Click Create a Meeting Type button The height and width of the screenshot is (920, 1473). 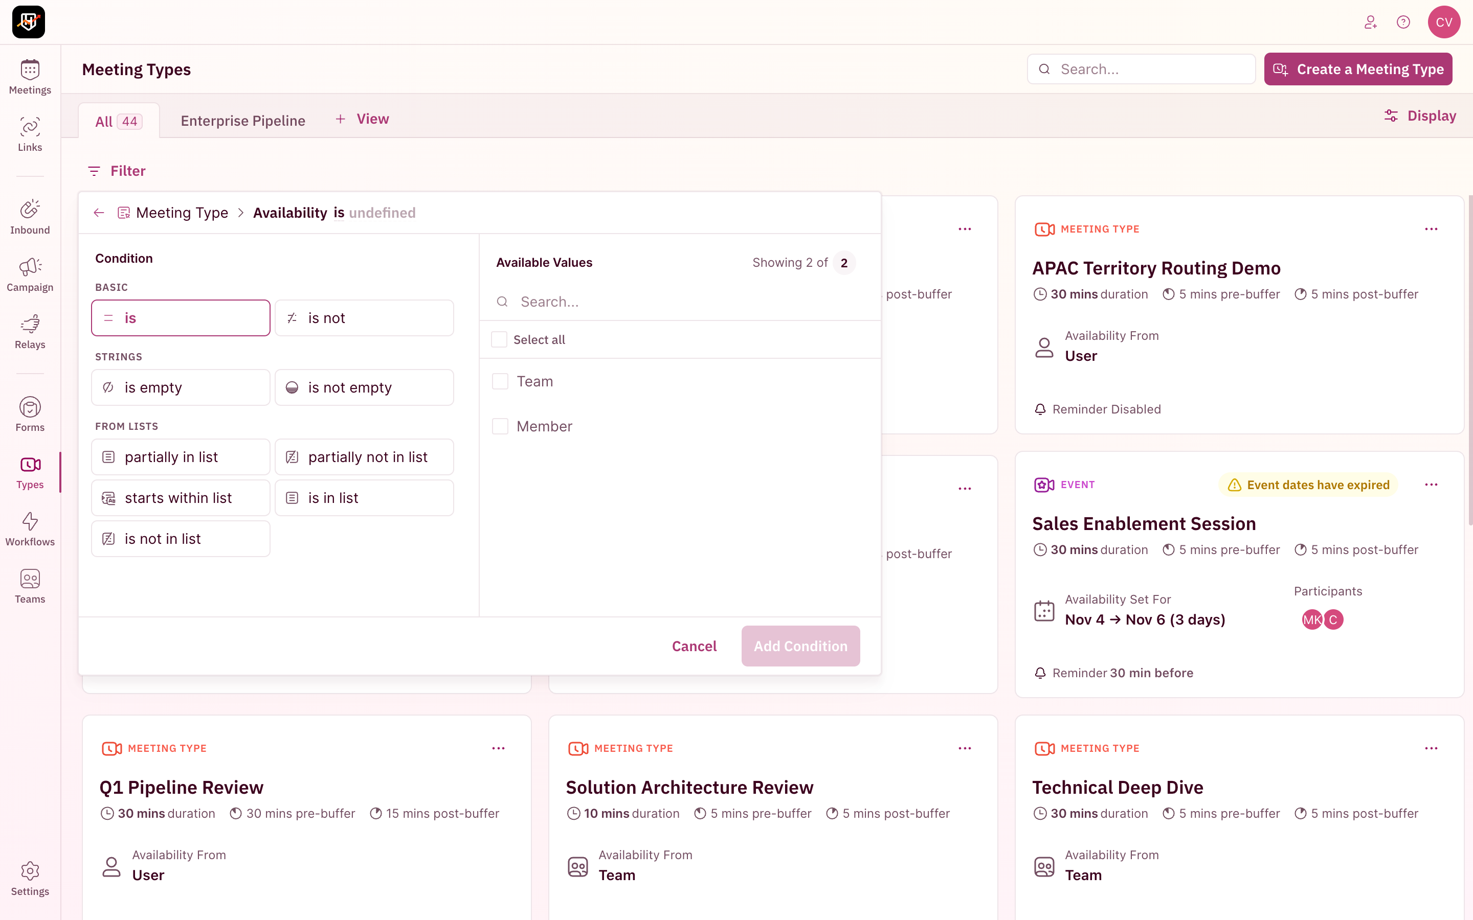[x=1358, y=70]
